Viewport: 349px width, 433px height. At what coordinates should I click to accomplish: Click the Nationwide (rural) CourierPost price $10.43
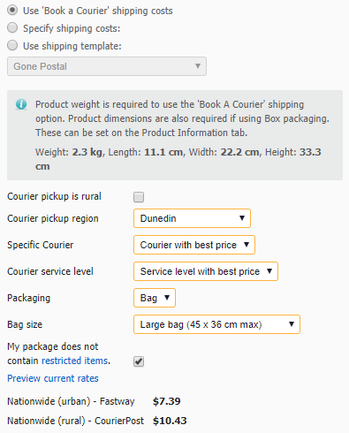[x=170, y=421]
